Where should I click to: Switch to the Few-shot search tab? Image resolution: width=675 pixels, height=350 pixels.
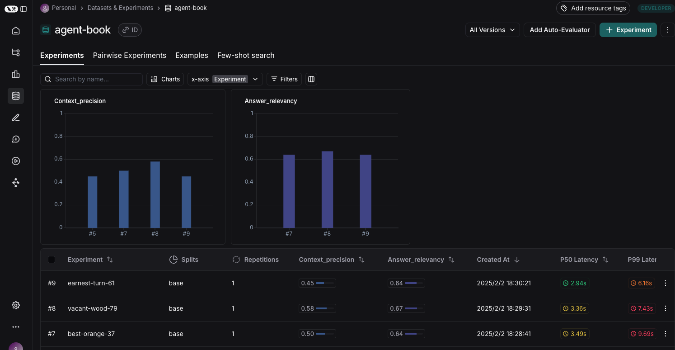click(x=246, y=55)
